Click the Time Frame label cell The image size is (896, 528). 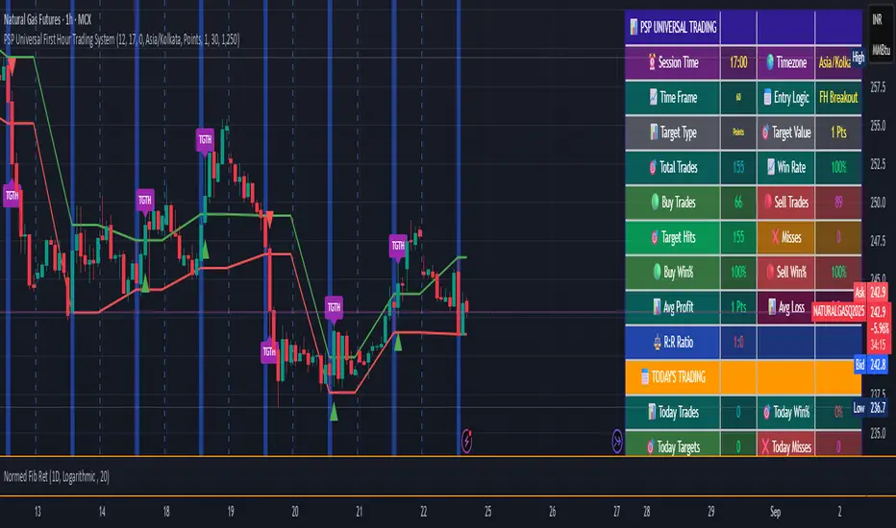pyautogui.click(x=673, y=98)
